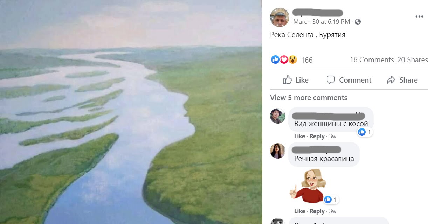Open the March 30 at 6:19 PM timestamp
Image resolution: width=428 pixels, height=224 pixels.
322,22
